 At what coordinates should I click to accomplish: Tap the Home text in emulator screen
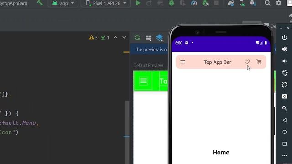coord(221,153)
